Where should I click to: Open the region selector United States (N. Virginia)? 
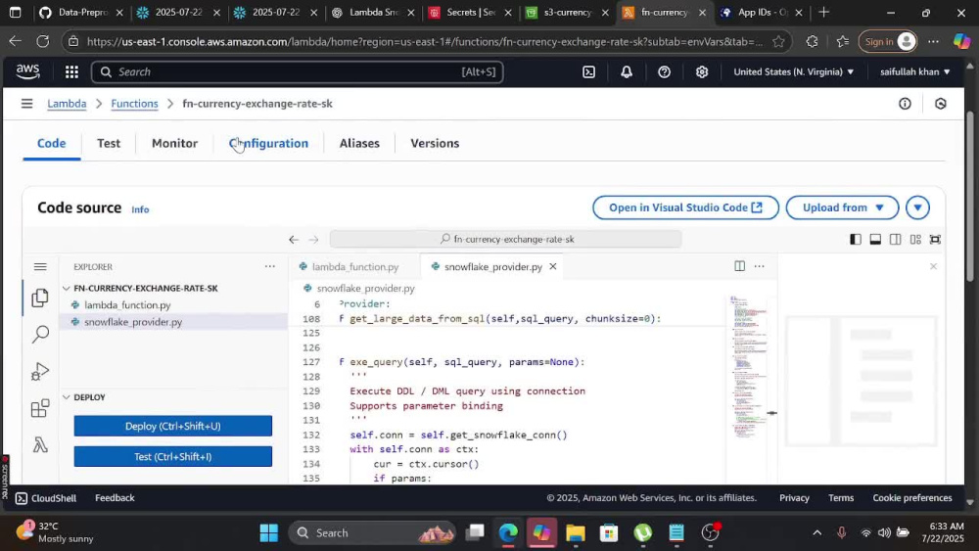coord(794,71)
